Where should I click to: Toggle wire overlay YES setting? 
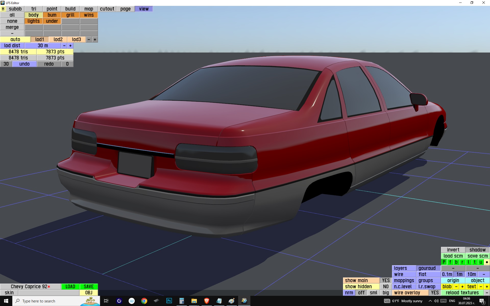(435, 293)
